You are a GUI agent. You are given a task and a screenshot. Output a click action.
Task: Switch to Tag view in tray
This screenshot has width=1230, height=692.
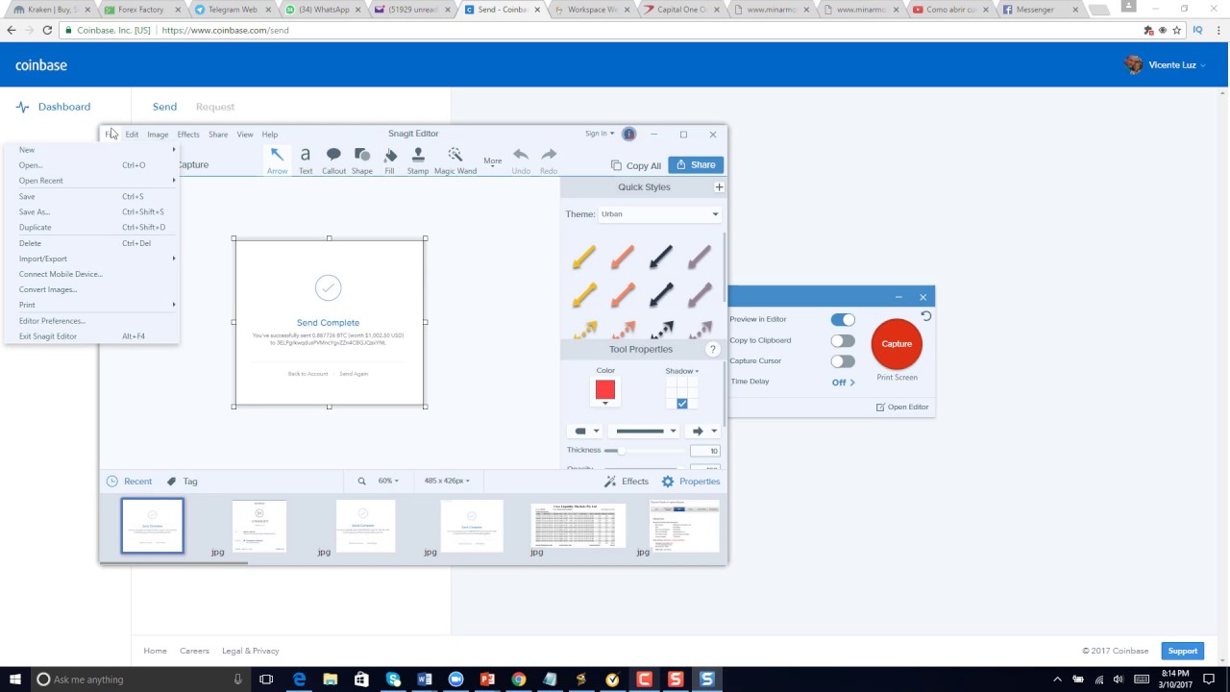point(182,482)
